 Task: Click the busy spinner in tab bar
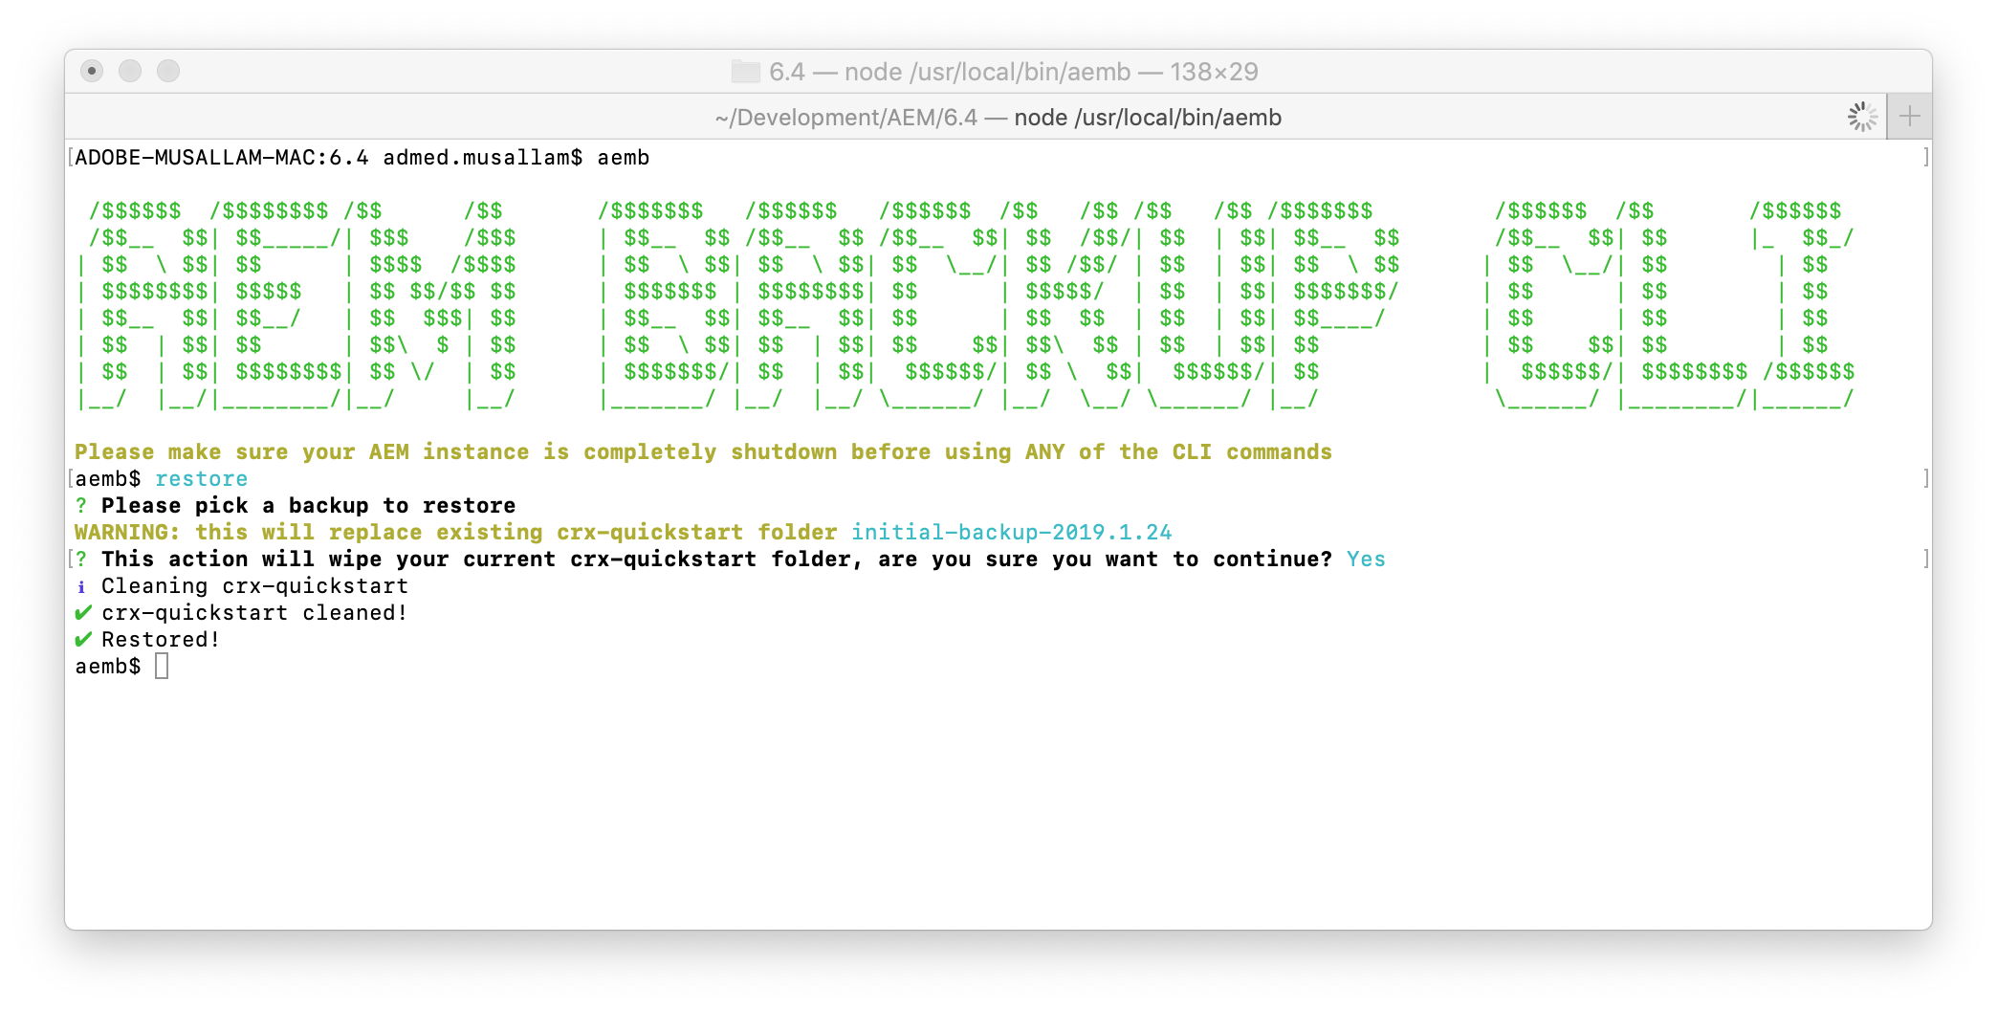1861,117
